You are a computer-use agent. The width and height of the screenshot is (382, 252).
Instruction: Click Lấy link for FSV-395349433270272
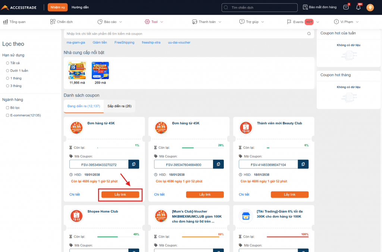click(x=120, y=195)
